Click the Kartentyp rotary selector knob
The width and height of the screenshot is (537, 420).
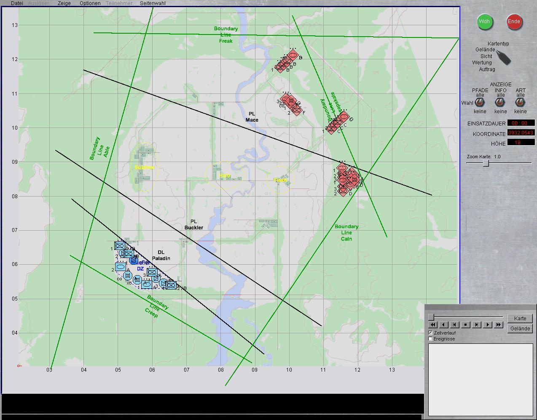coord(503,58)
